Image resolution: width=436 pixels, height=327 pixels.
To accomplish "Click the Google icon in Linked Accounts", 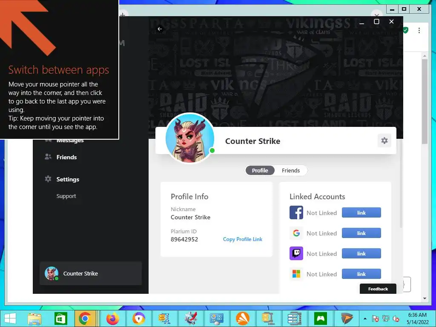I will tap(296, 233).
